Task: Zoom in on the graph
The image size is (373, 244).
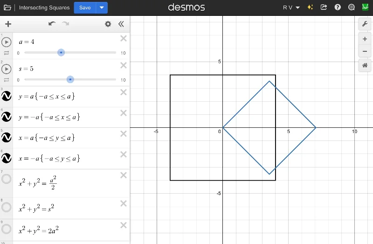Action: coord(365,39)
